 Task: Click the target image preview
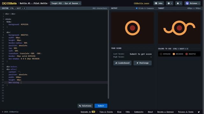tap(179, 28)
